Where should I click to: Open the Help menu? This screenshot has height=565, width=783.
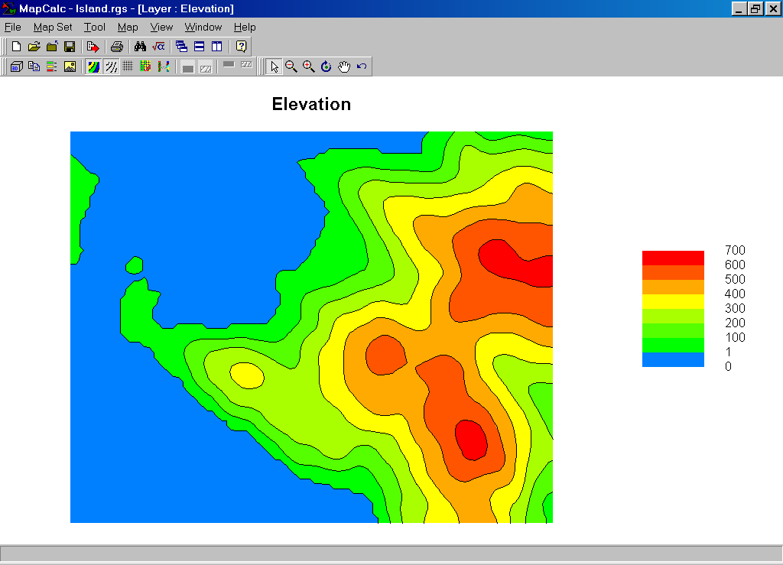[245, 27]
